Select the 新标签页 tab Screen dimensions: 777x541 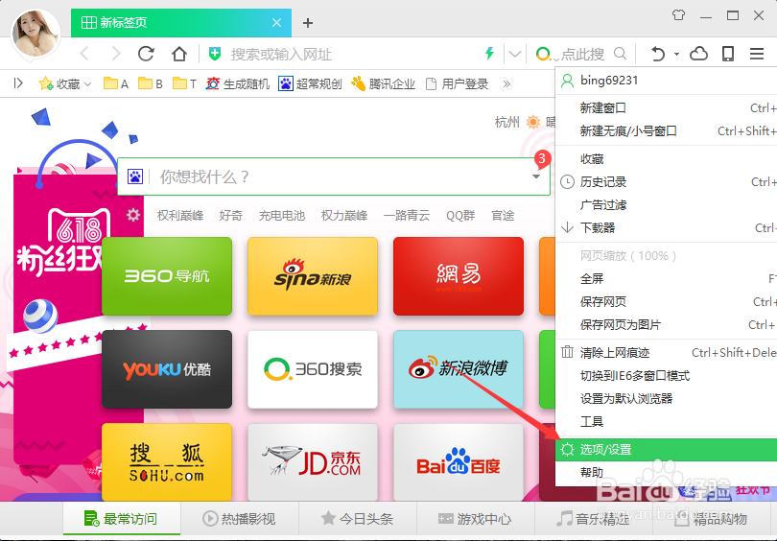181,23
